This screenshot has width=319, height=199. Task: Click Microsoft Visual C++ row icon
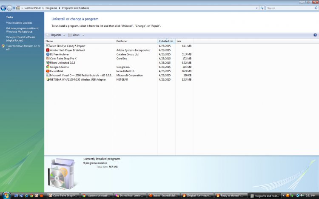point(48,75)
